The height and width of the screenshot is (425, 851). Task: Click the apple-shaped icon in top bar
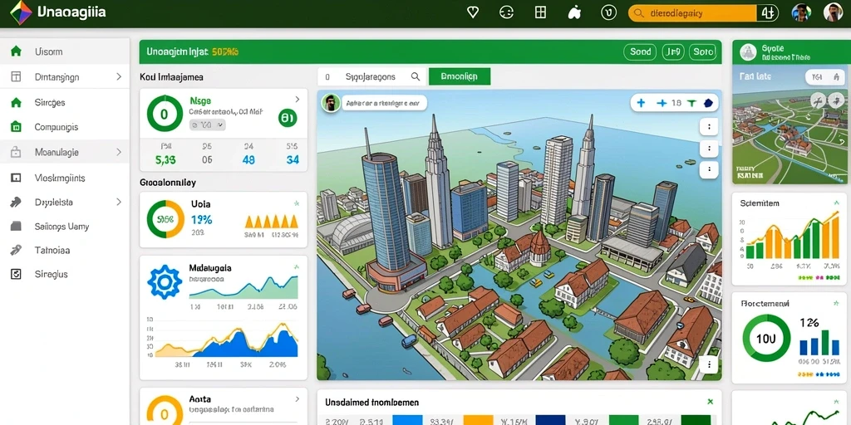(574, 12)
